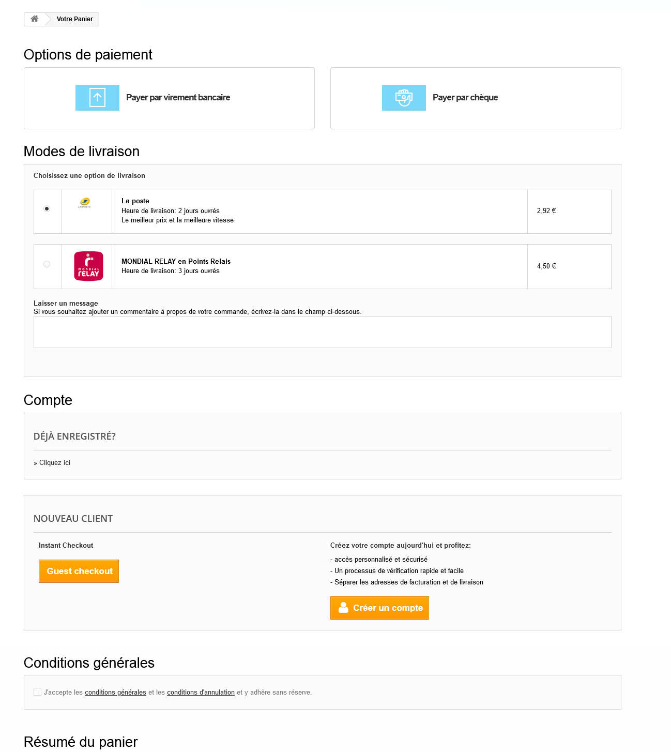Open the conditions d'annulation link
The width and height of the screenshot is (671, 752).
pos(201,693)
